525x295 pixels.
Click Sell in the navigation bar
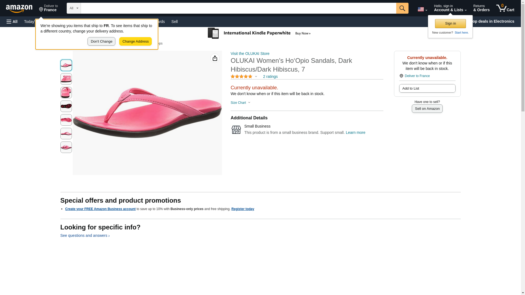click(x=174, y=22)
